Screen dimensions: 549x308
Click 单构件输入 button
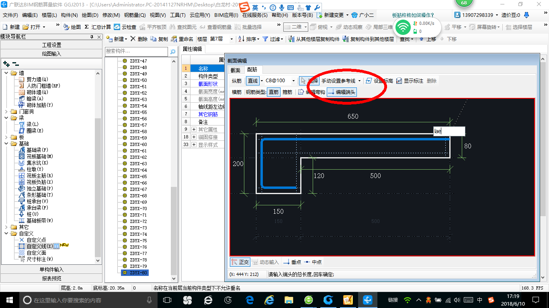click(x=51, y=269)
